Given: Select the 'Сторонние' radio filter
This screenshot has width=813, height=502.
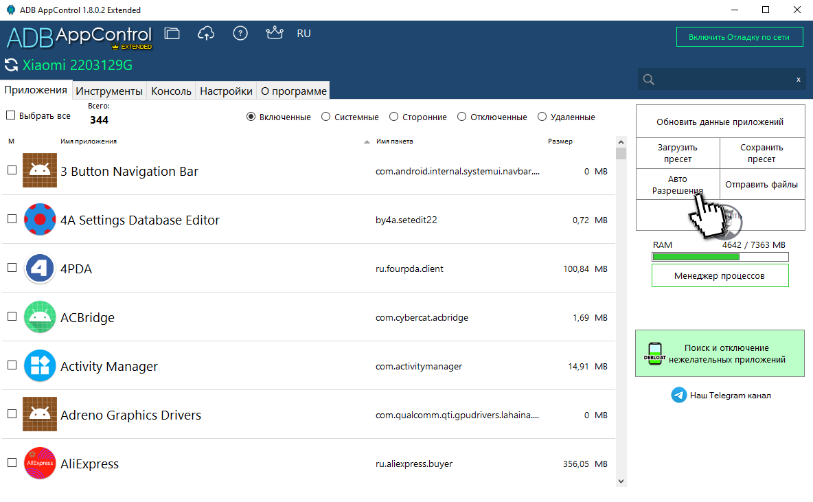Looking at the screenshot, I should (x=393, y=117).
